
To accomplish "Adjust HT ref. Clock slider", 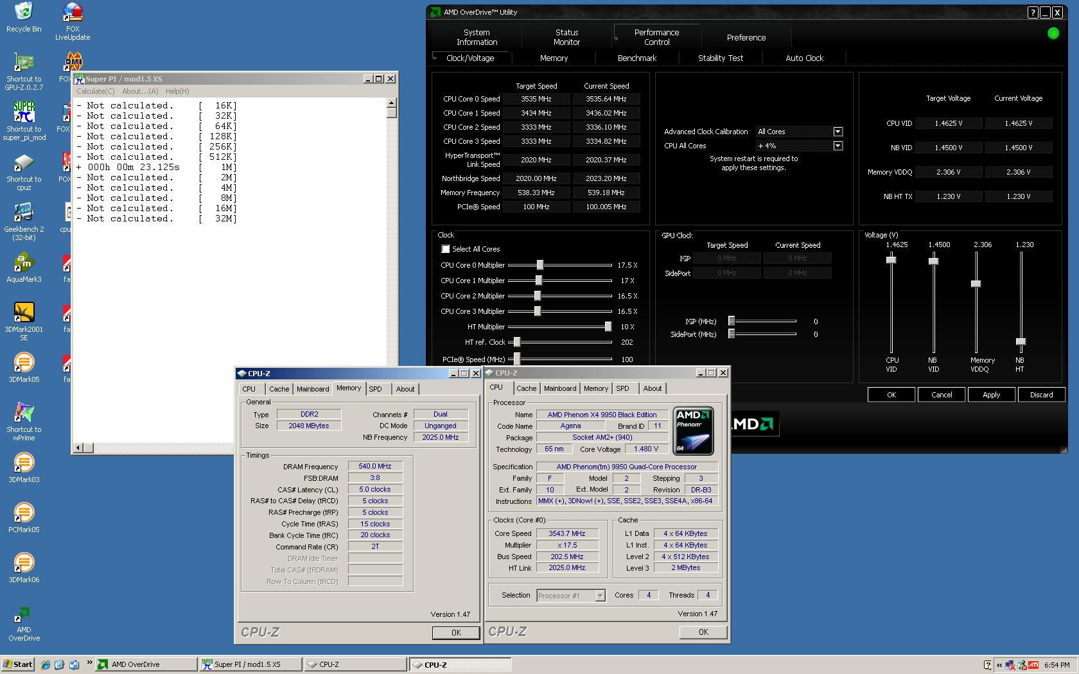I will [x=517, y=342].
